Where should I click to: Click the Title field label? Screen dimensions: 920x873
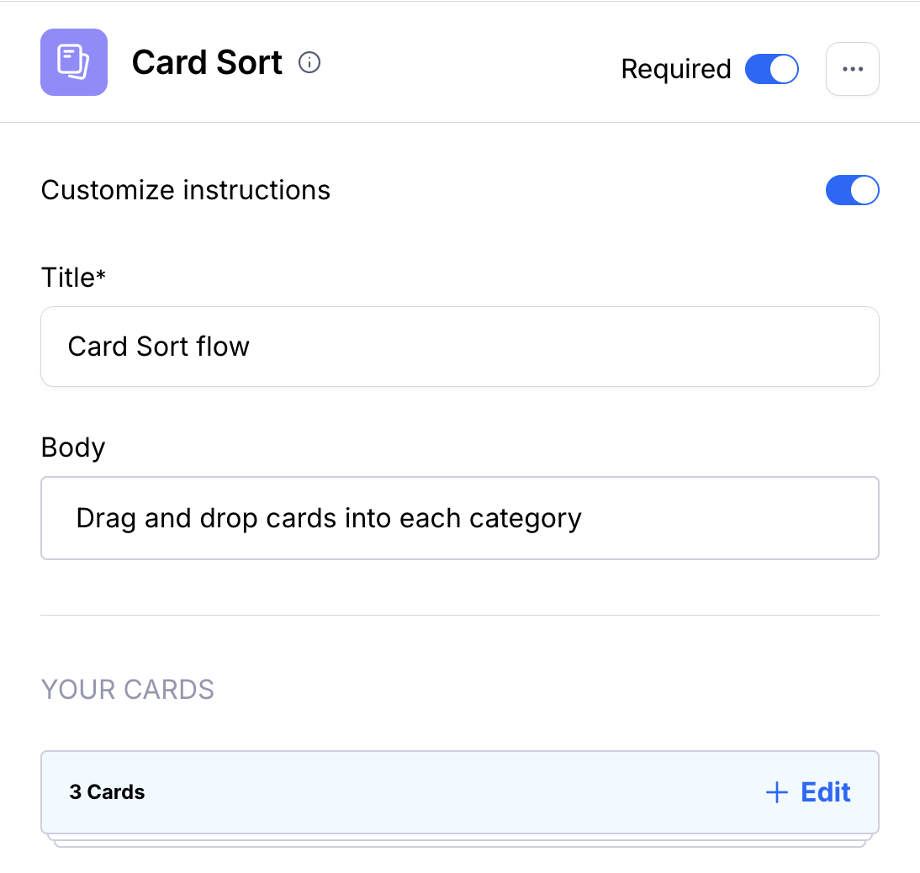point(67,278)
